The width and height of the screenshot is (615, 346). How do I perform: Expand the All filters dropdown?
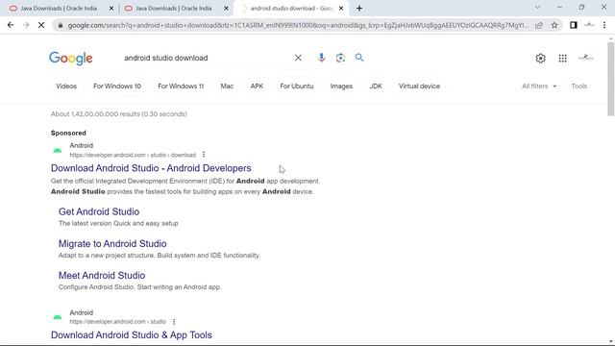[539, 86]
